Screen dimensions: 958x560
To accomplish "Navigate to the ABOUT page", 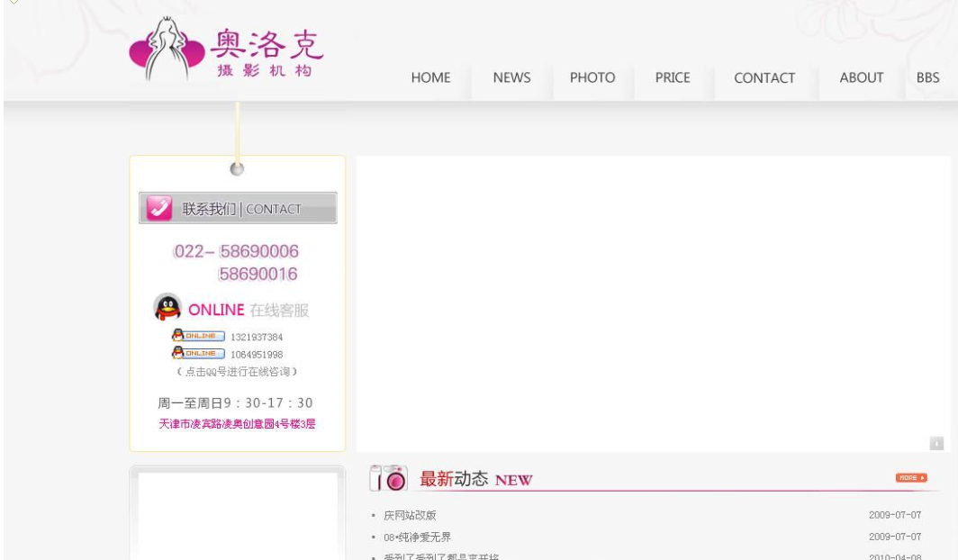I will coord(861,78).
